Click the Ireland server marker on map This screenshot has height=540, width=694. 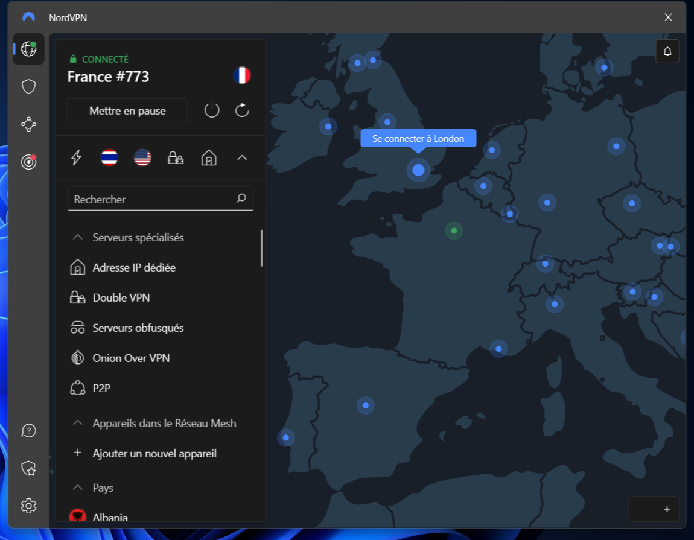(x=328, y=126)
